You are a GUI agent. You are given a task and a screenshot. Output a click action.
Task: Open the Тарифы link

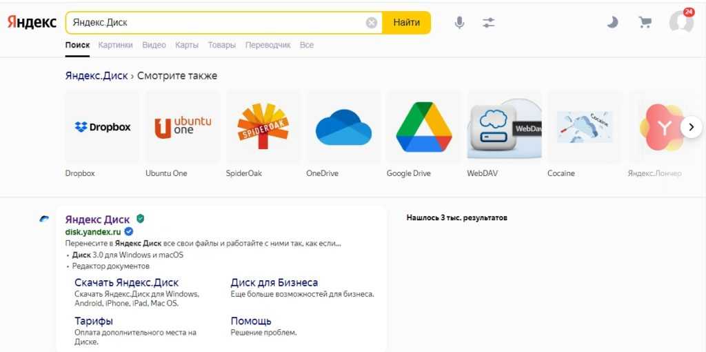point(94,321)
